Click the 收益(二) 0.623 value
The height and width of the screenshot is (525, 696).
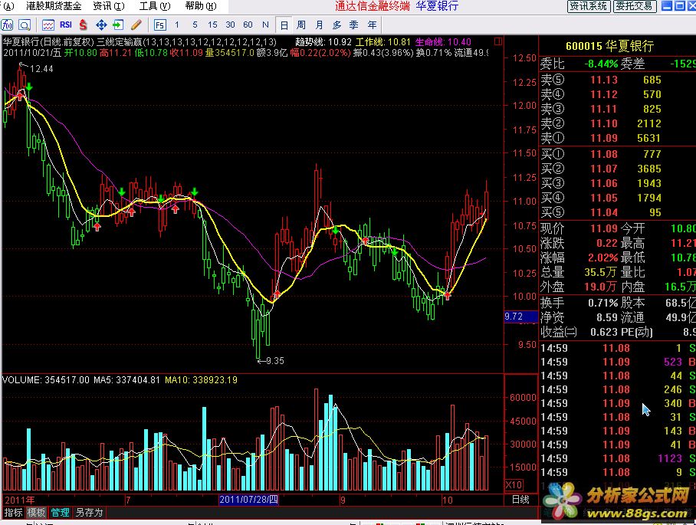coord(604,332)
